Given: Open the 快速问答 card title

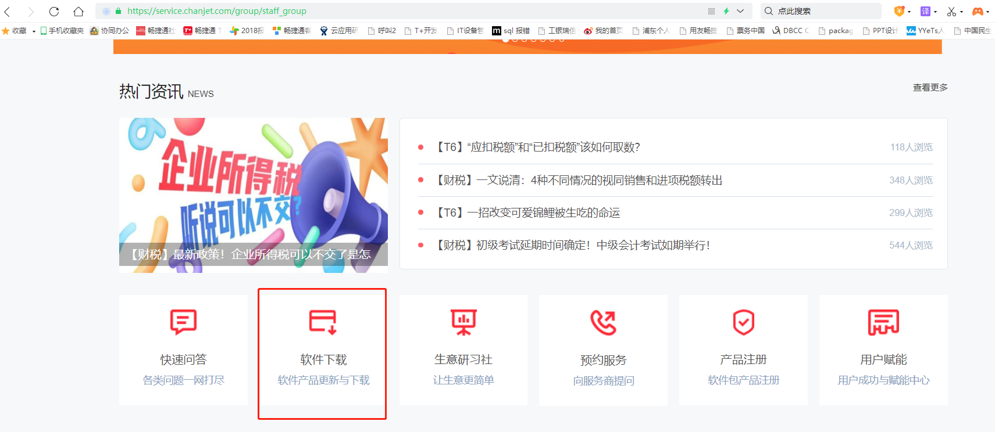Looking at the screenshot, I should point(184,360).
